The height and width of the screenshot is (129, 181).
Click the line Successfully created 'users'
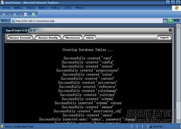pyautogui.click(x=87, y=115)
